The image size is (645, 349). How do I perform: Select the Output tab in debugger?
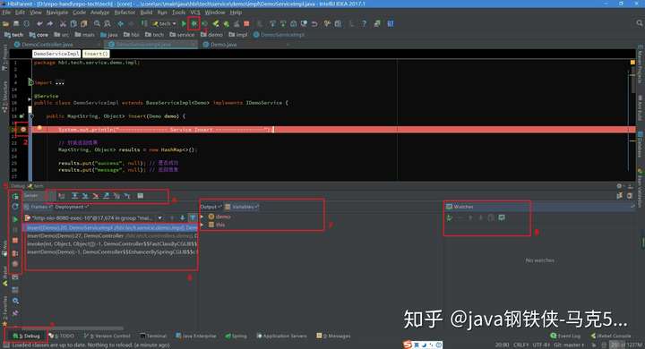(x=211, y=207)
